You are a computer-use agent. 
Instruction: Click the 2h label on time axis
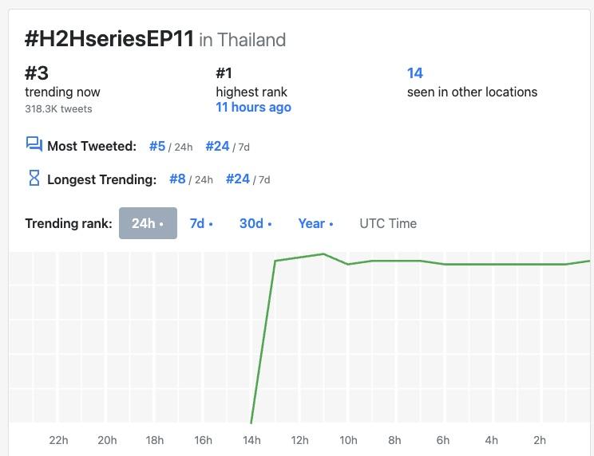pos(540,440)
